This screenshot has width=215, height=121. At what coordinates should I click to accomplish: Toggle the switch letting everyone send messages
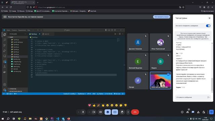(x=208, y=26)
